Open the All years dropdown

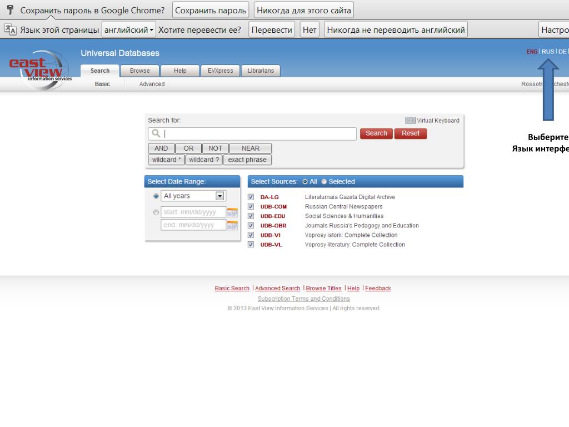coord(193,196)
